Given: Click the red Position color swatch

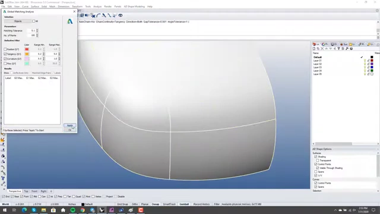Looking at the screenshot, I should (x=27, y=49).
